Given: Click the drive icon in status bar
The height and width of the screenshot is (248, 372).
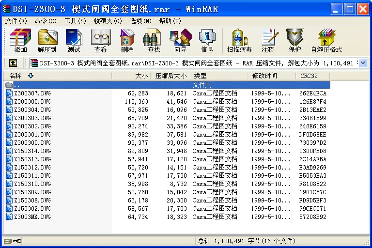Looking at the screenshot, I should [8, 241].
